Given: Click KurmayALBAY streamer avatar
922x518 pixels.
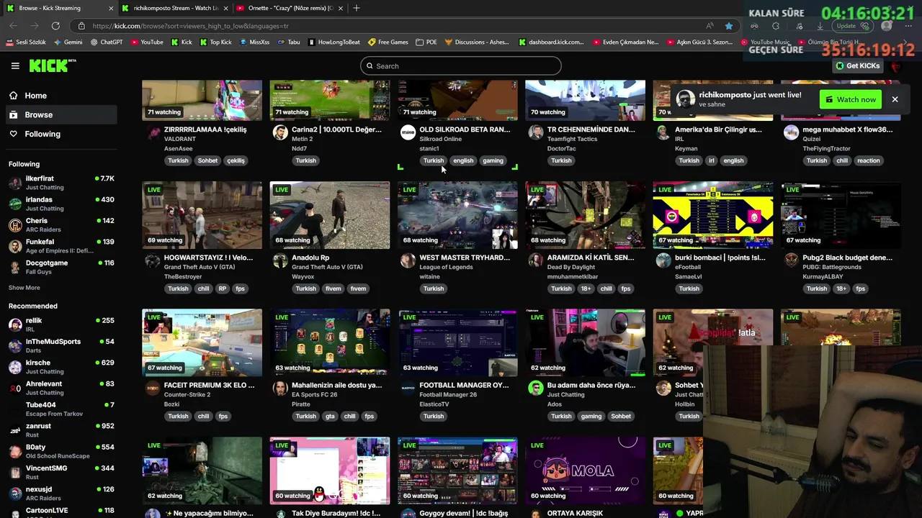Looking at the screenshot, I should point(791,261).
